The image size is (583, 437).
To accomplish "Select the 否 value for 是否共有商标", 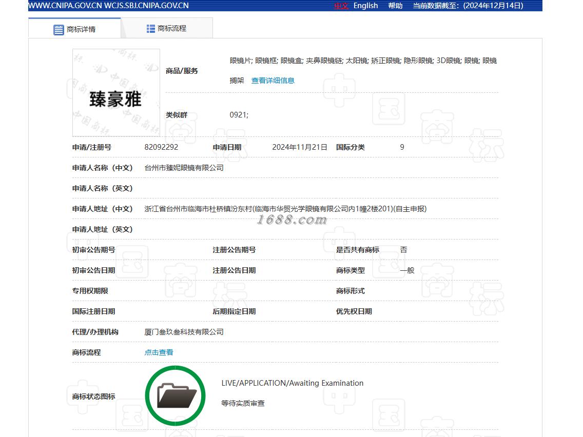I will pos(403,250).
